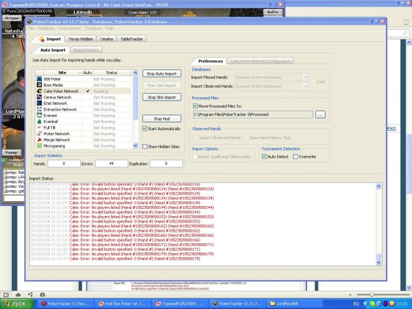Open Import Observed Hands database dropdown
This screenshot has height=309, width=412.
306,86
